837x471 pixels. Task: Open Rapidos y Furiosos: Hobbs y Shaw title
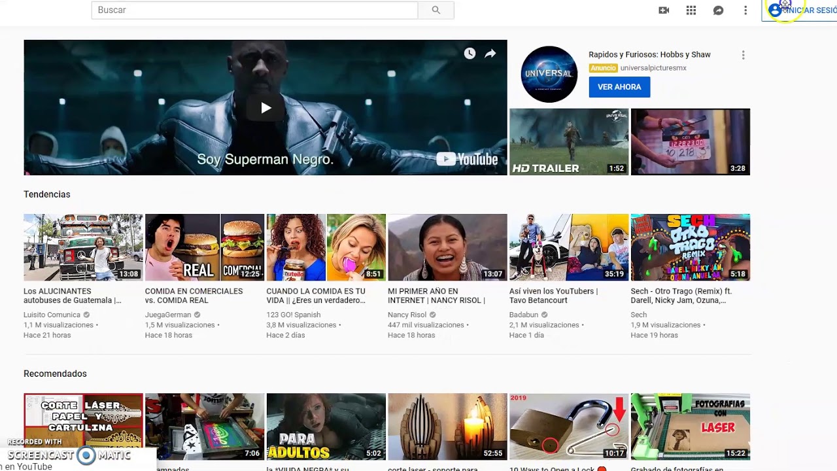click(649, 55)
